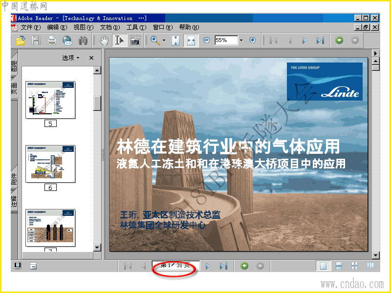This screenshot has width=391, height=293.
Task: Click the page size icon in status bar
Action: click(33, 266)
